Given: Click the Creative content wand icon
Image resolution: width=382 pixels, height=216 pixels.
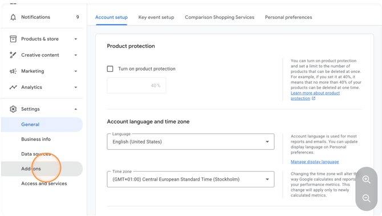Looking at the screenshot, I should pos(13,55).
